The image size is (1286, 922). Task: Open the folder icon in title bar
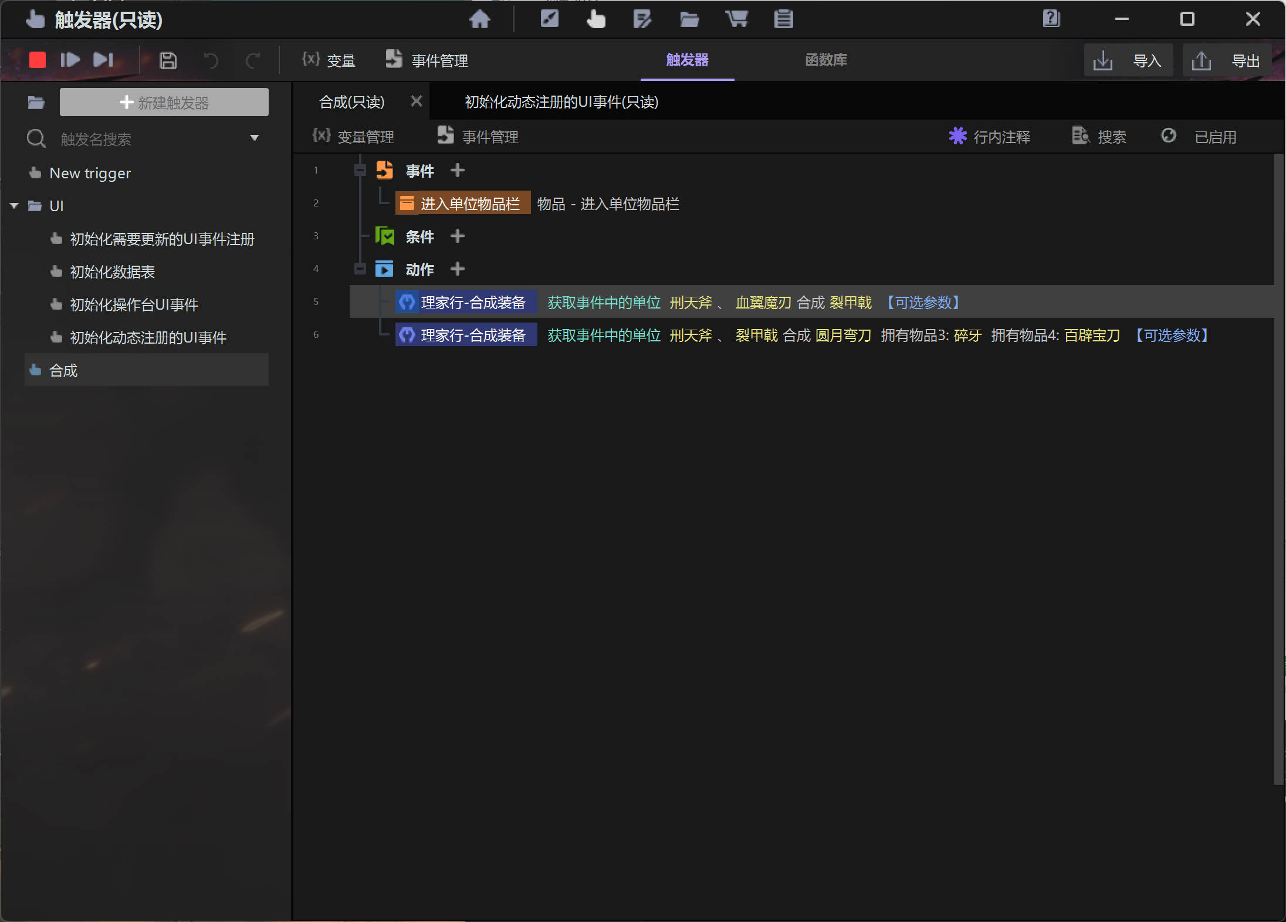coord(689,19)
